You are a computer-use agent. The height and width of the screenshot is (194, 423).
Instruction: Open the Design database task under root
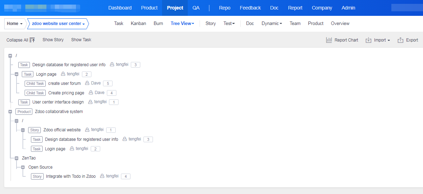pos(69,65)
